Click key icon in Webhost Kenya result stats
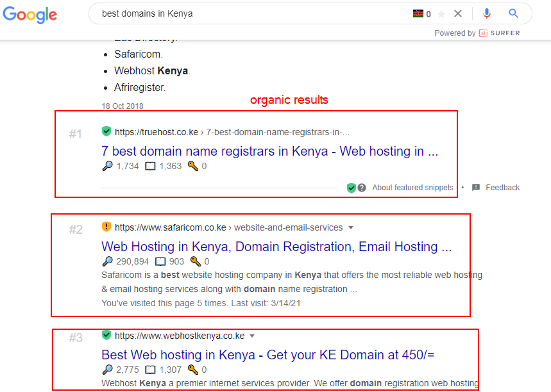The width and height of the screenshot is (551, 392). [192, 369]
